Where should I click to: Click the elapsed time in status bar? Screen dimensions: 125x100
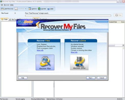point(120,99)
